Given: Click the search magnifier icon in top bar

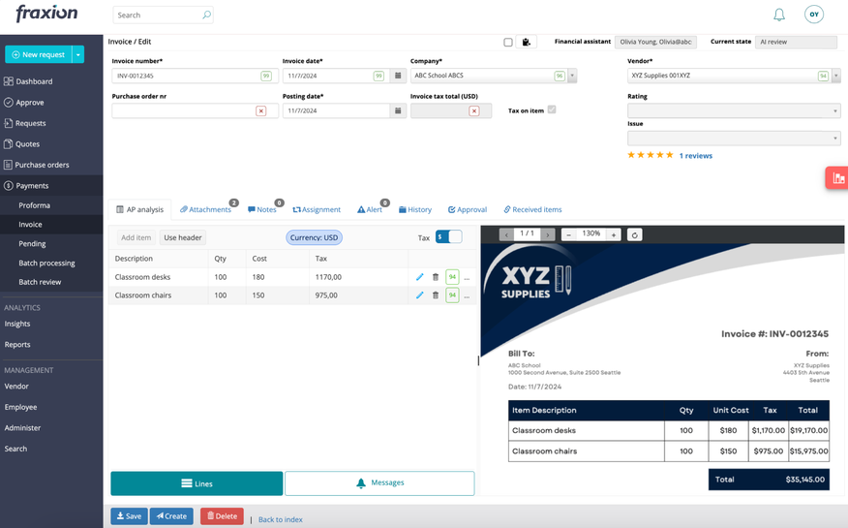Looking at the screenshot, I should coord(206,16).
